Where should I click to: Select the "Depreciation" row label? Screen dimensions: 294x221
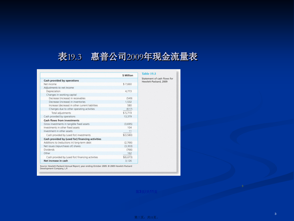point(53,91)
